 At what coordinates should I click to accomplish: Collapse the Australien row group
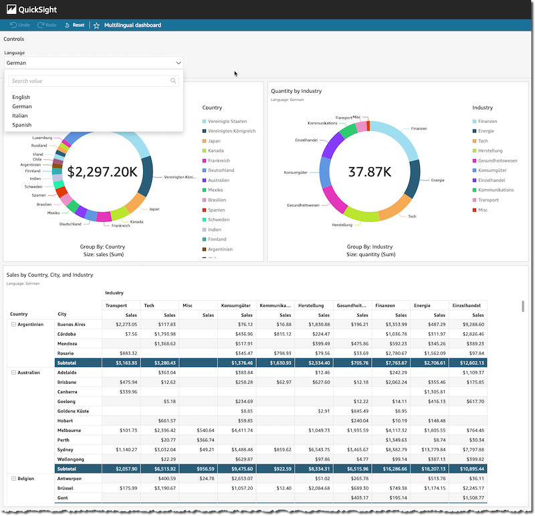pos(13,372)
